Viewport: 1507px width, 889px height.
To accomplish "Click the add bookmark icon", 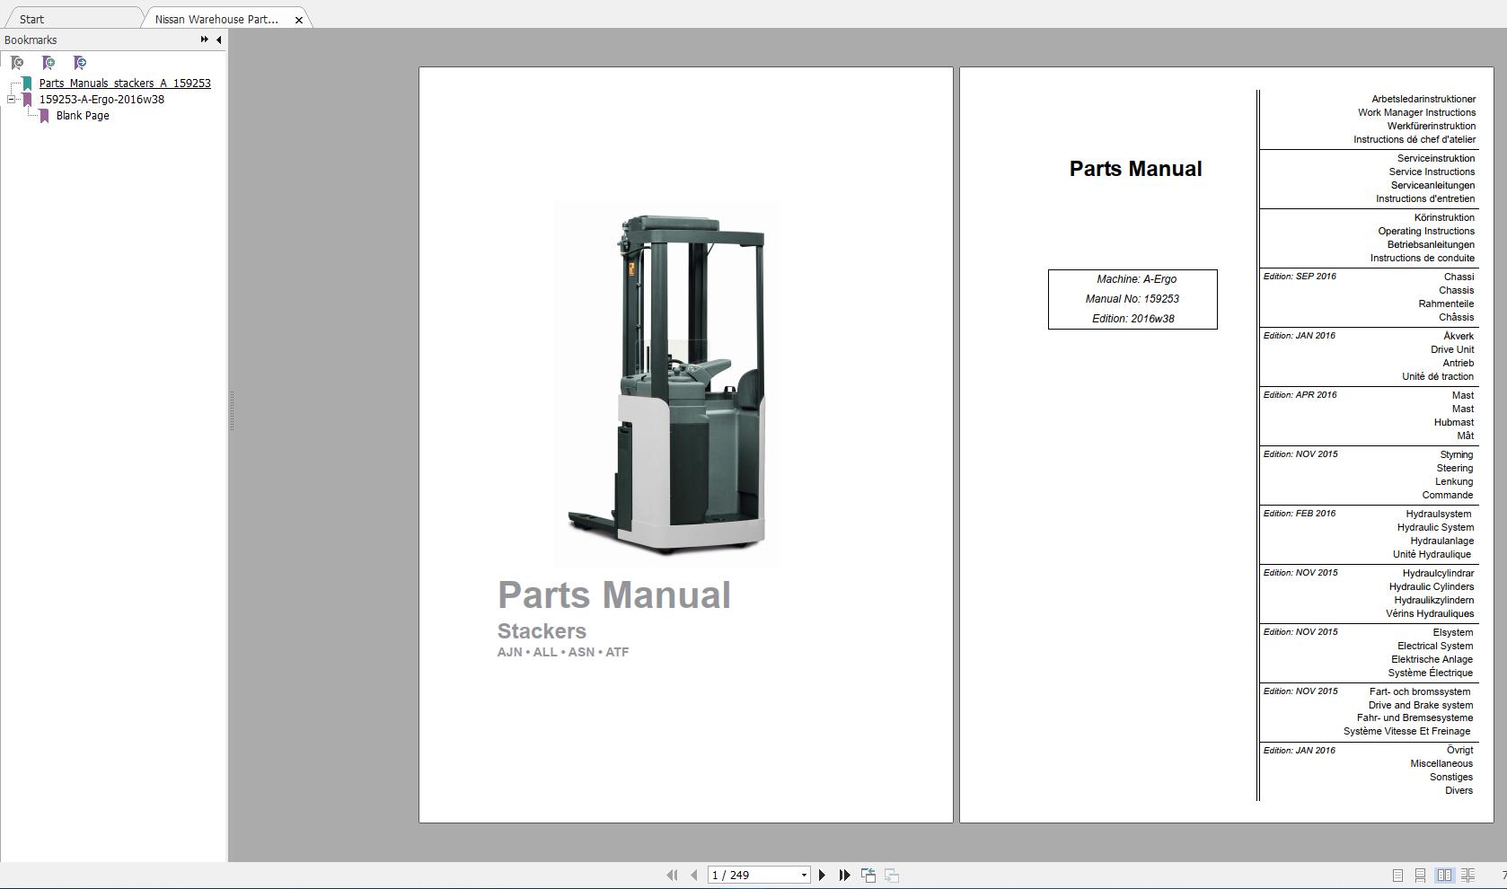I will tap(48, 63).
